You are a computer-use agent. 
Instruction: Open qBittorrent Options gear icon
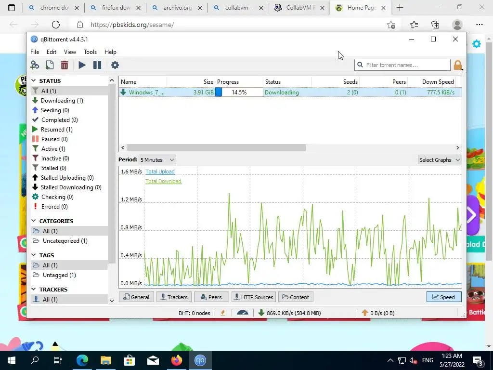[115, 65]
